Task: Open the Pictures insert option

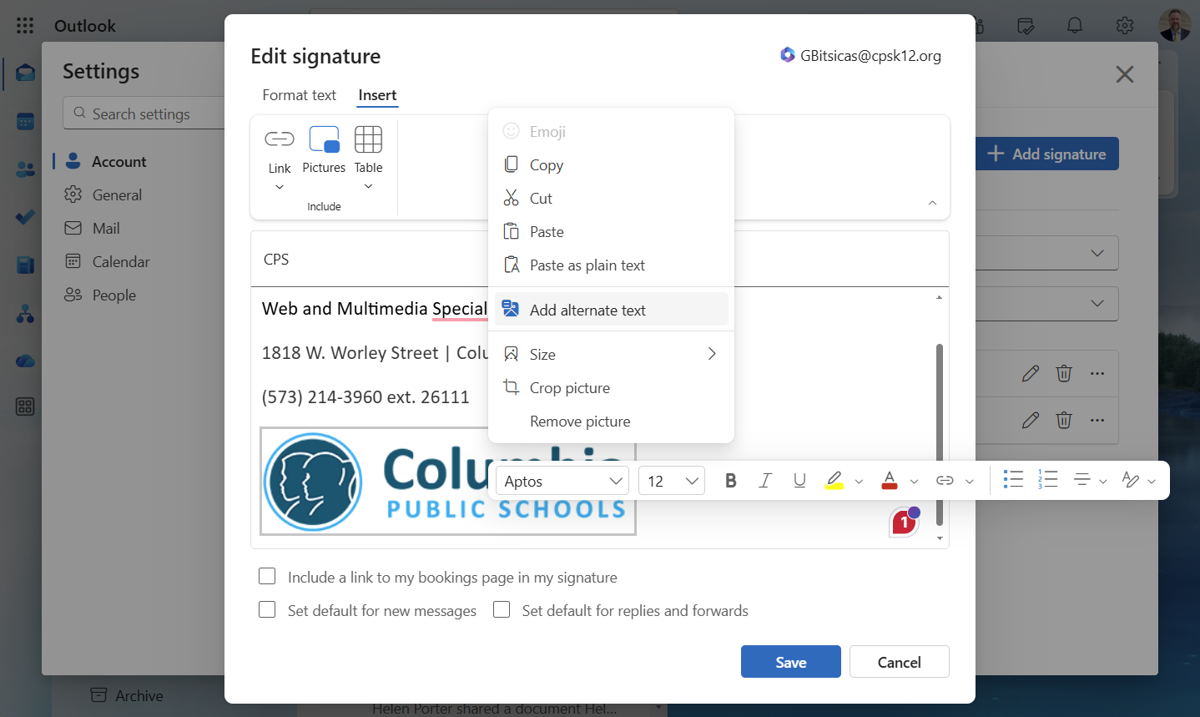Action: coord(324,149)
